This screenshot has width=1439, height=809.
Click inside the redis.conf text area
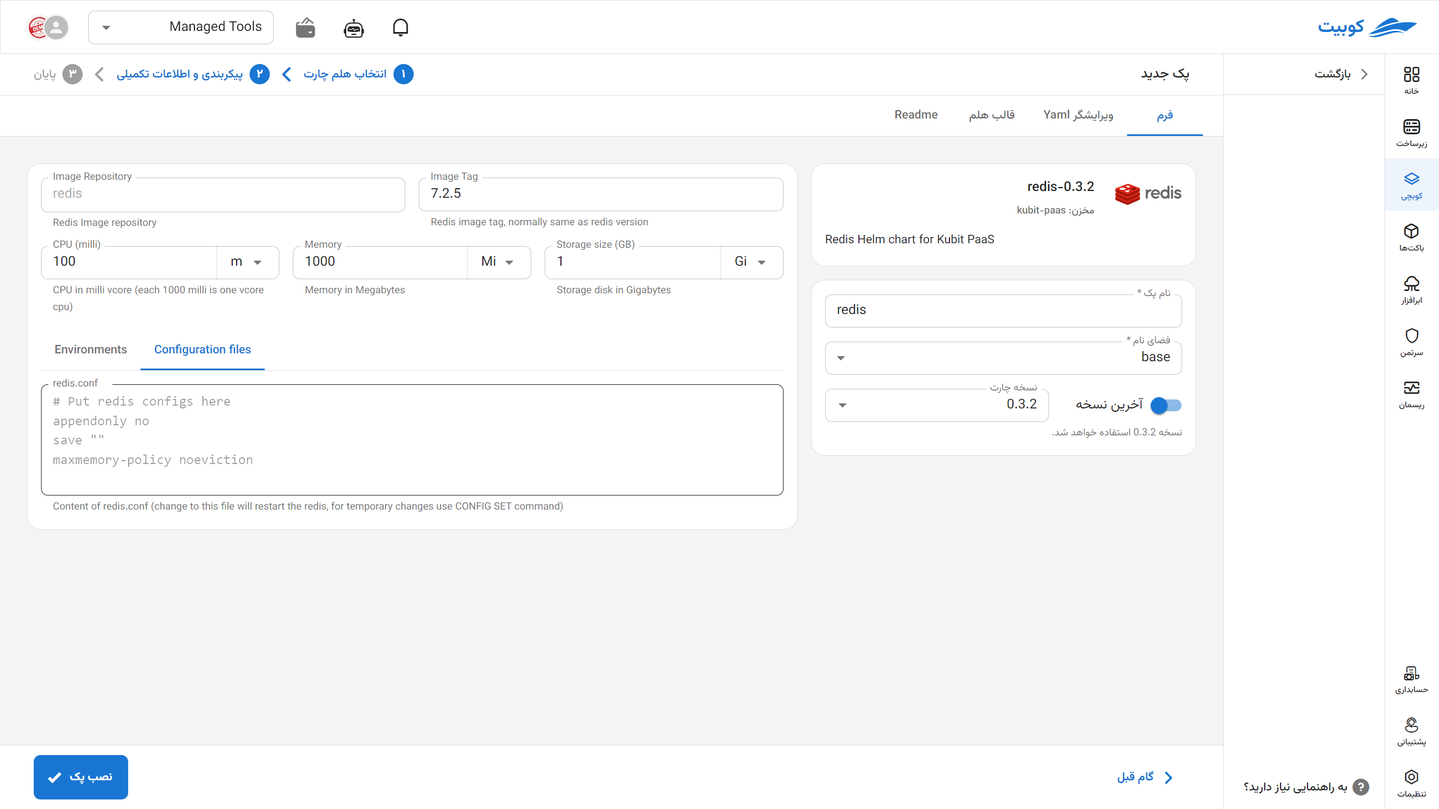click(412, 440)
